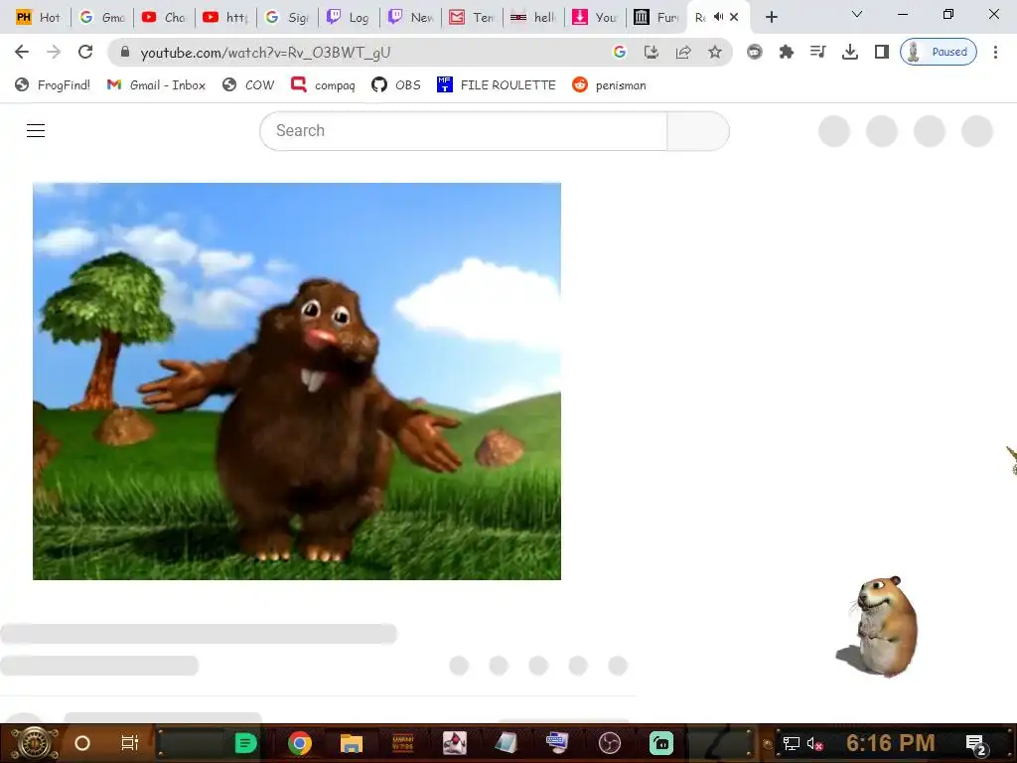Switch to the Twitch 'Log' tab
This screenshot has width=1017, height=763.
pos(349,18)
